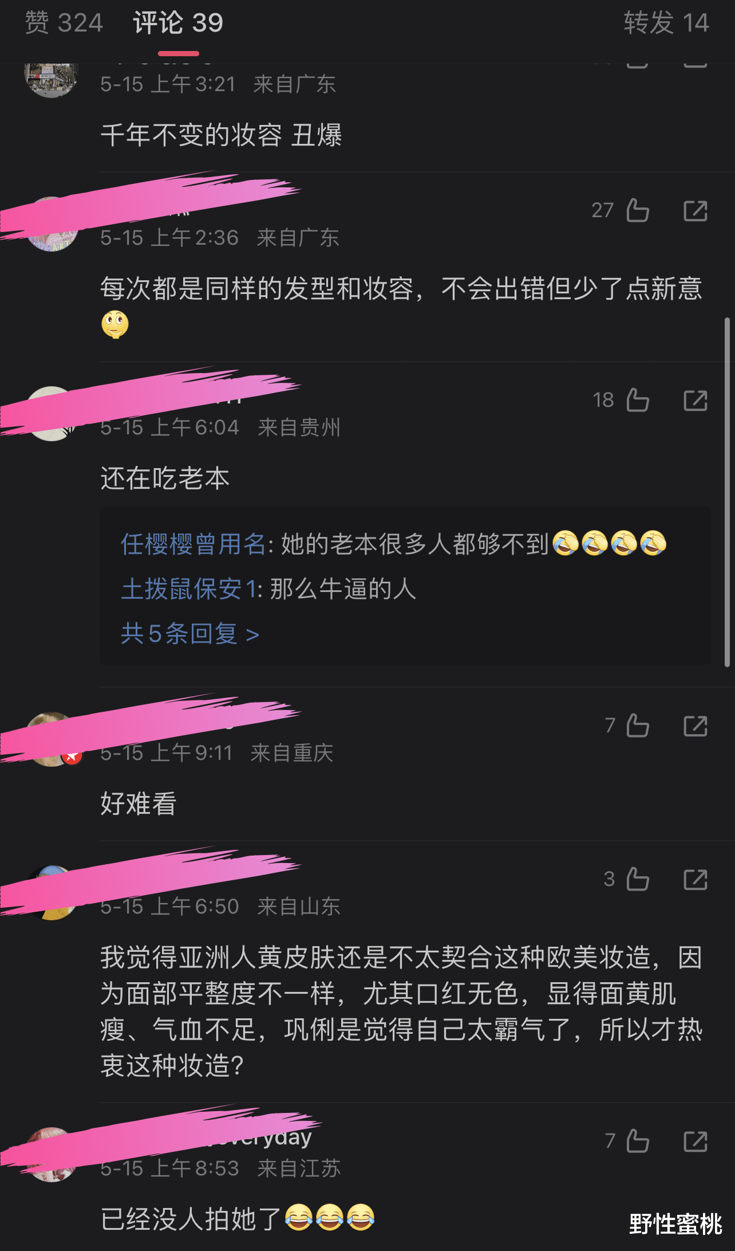
Task: Switch to the 赞 324 tab
Action: pyautogui.click(x=64, y=23)
